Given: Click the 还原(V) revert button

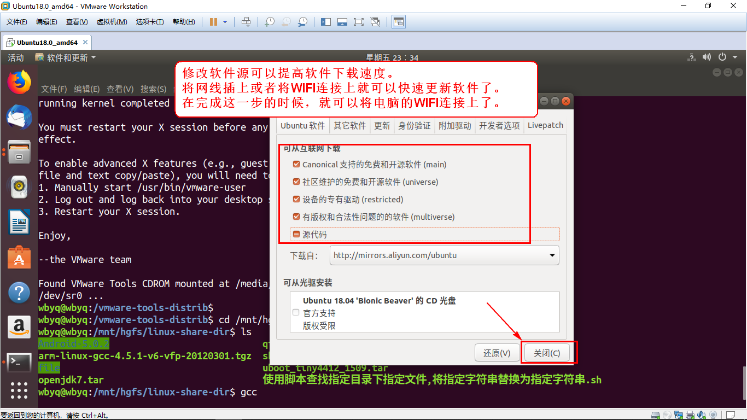Looking at the screenshot, I should (x=497, y=353).
